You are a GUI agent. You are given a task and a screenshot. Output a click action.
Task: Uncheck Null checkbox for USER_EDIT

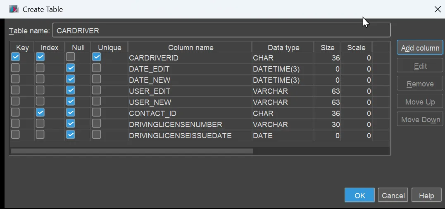tap(70, 91)
